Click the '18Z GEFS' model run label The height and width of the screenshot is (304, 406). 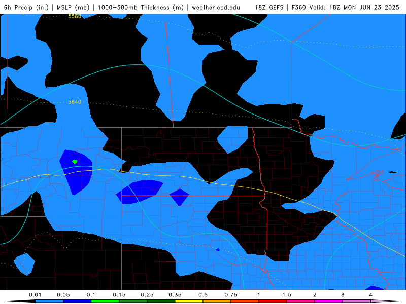269,7
